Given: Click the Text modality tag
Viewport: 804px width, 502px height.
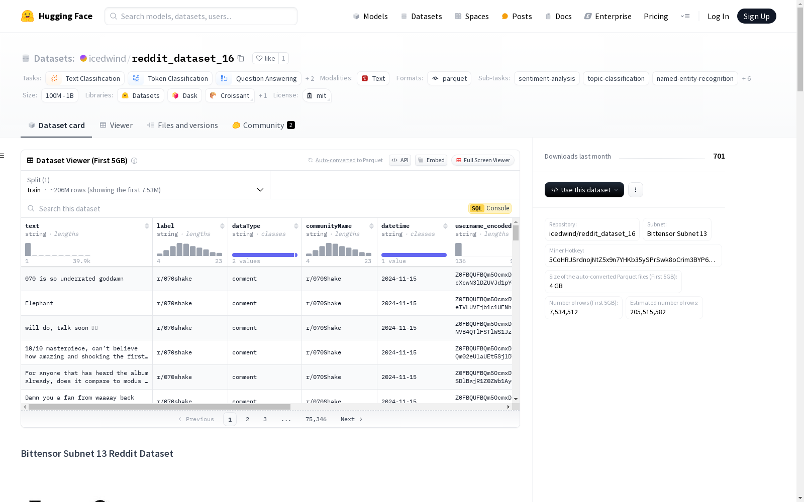Looking at the screenshot, I should 373,79.
